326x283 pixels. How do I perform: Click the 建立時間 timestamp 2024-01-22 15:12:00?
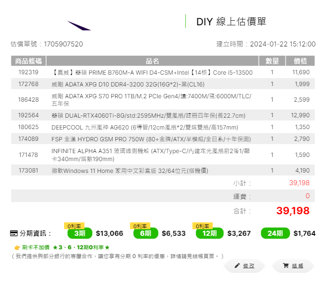(283, 44)
